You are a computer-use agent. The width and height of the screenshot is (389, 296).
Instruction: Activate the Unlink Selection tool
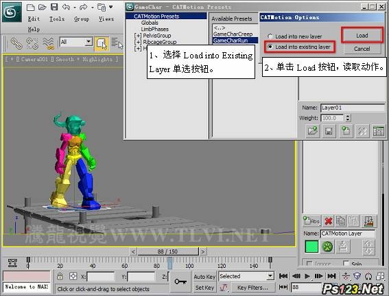pos(32,43)
